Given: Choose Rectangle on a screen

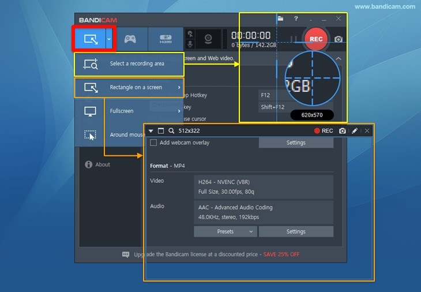Looking at the screenshot, I should pos(129,88).
